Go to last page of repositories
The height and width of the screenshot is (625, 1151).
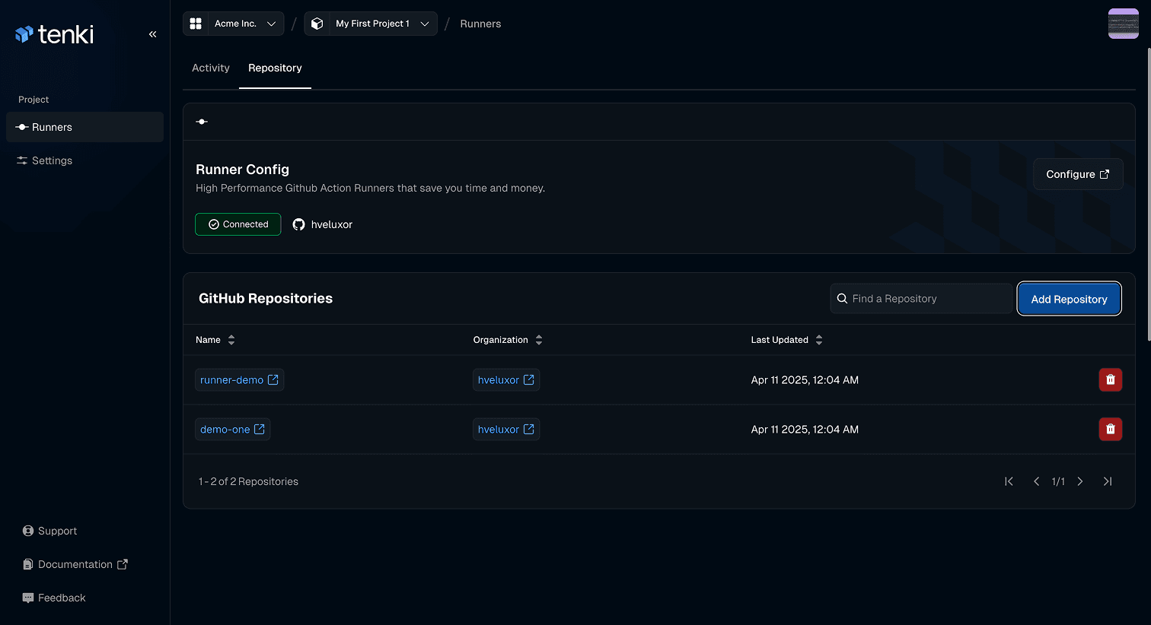(1108, 481)
